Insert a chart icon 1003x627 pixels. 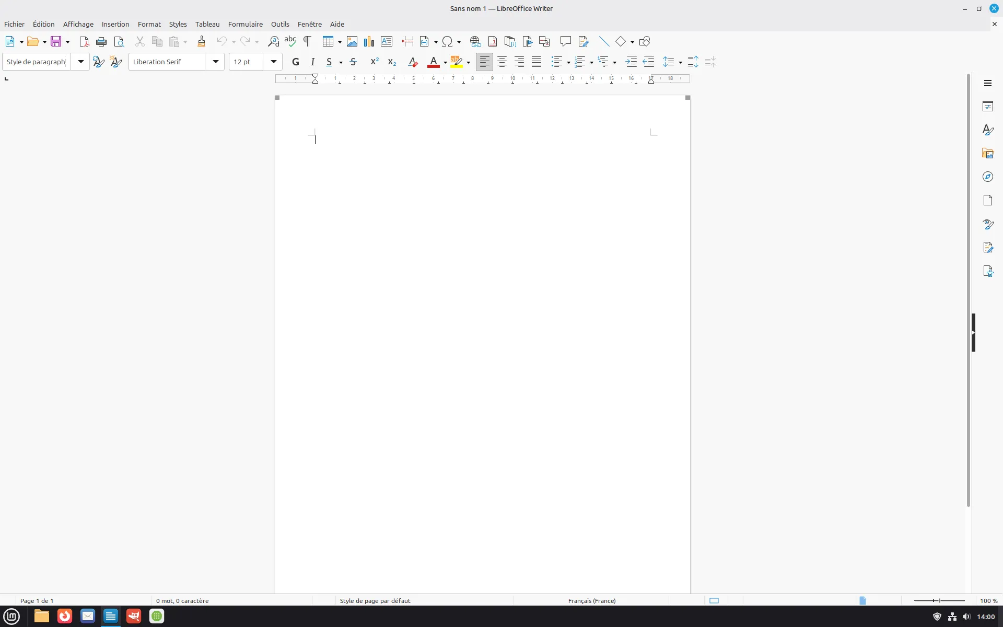pos(369,41)
